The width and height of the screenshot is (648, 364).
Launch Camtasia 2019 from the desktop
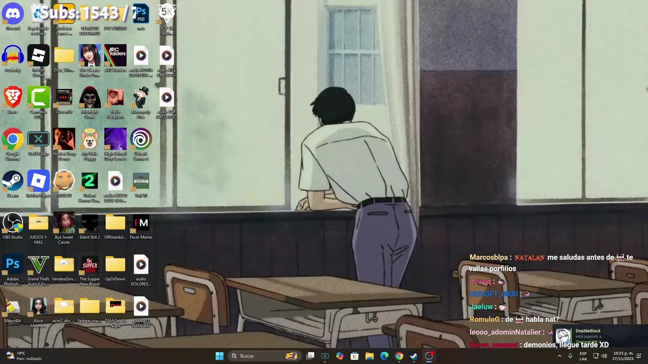point(38,103)
